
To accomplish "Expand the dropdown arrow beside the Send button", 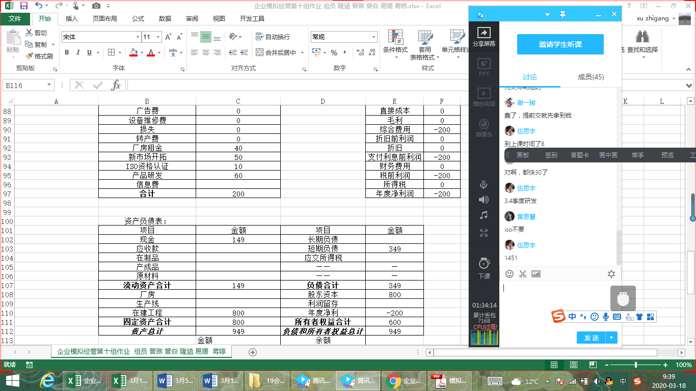I will pos(612,338).
